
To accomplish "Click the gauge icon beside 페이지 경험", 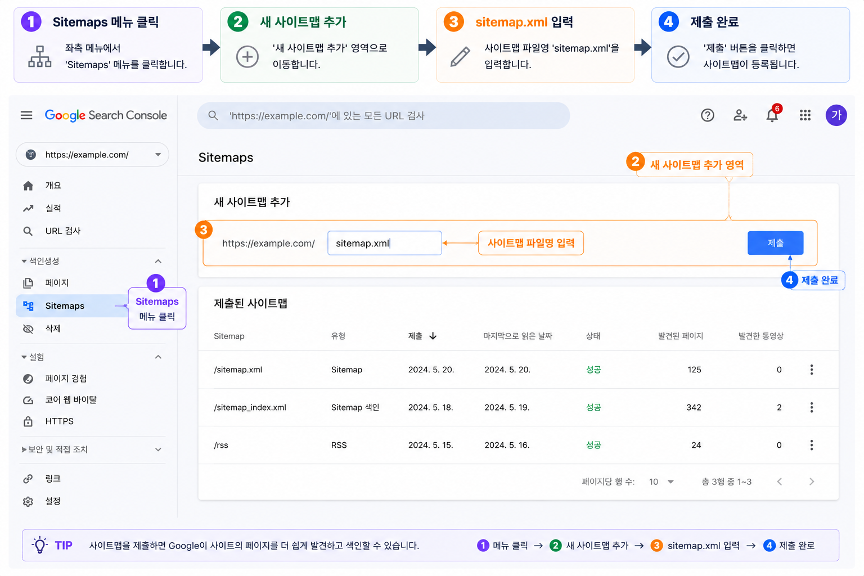I will pos(28,379).
